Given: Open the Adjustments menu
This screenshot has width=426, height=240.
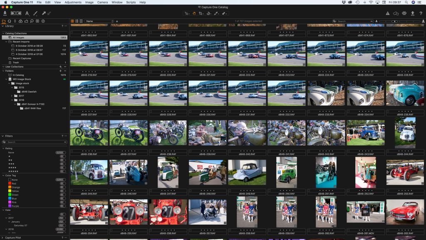Looking at the screenshot, I should click(73, 2).
